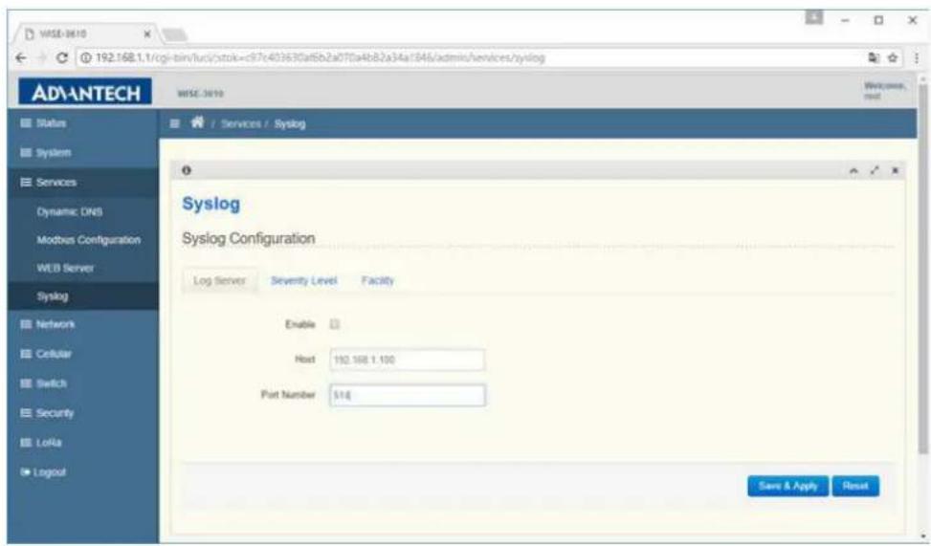Expand panel to fullscreen with arrows icon

tap(875, 170)
